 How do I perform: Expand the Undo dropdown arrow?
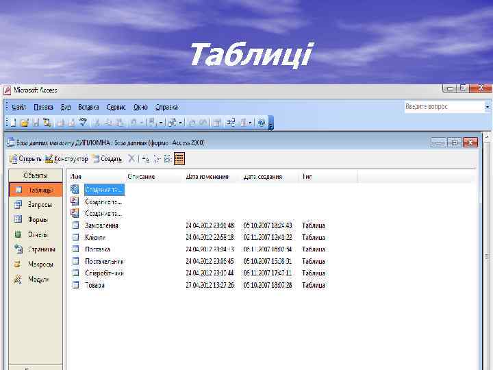click(142, 123)
